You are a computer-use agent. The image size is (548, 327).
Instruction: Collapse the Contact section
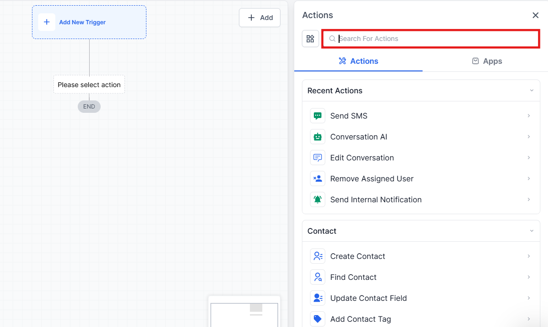tap(531, 231)
